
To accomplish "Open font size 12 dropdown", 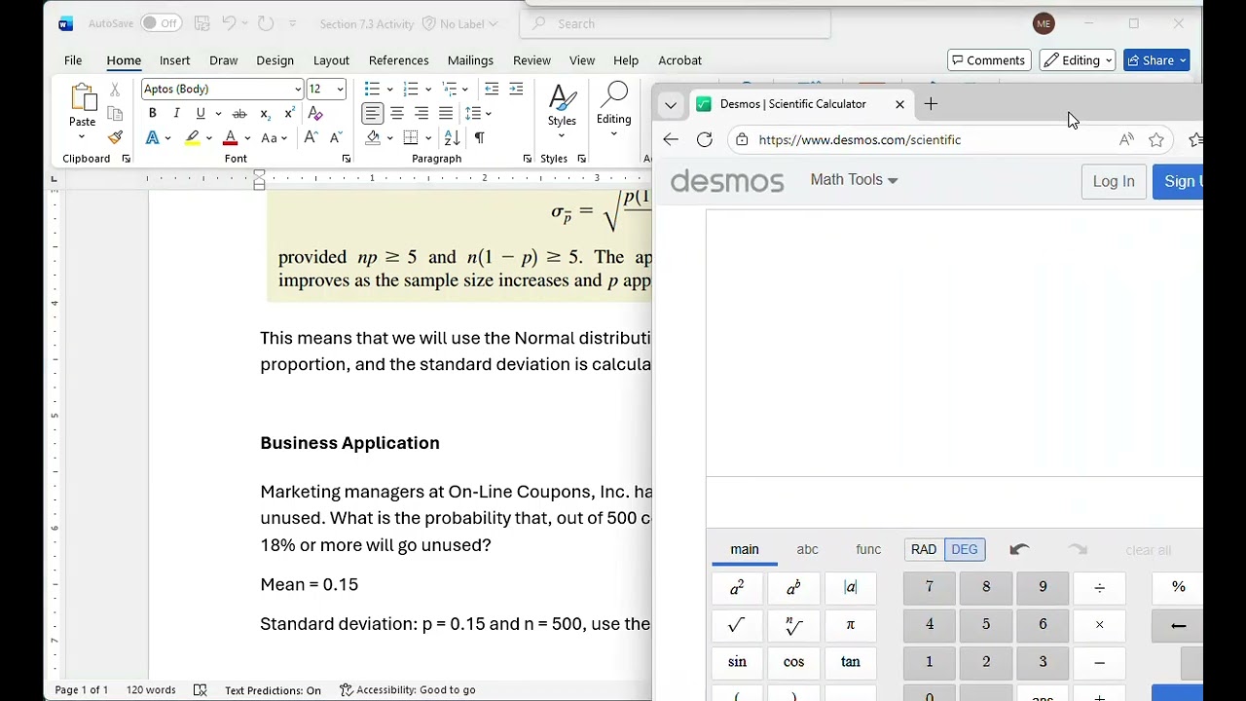I will pos(340,89).
